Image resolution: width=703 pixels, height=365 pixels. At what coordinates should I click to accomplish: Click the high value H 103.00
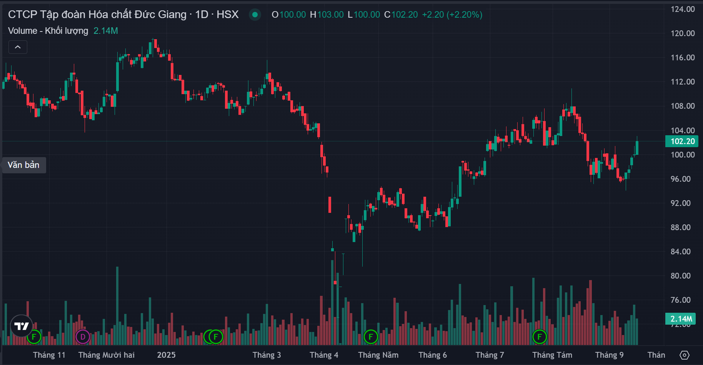point(327,15)
